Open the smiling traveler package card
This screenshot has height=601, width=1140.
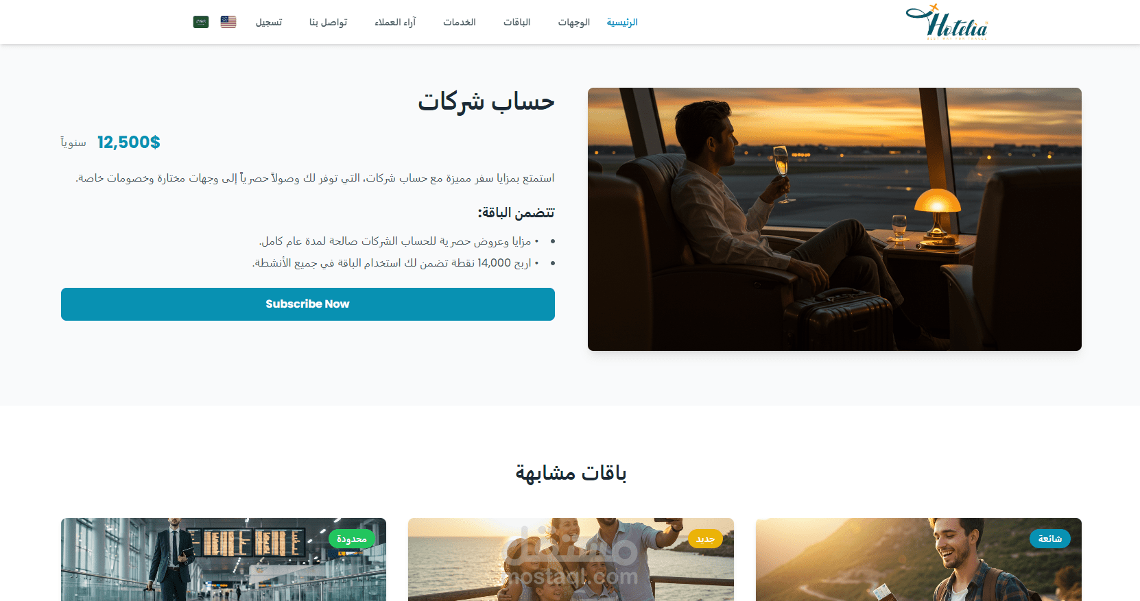coord(918,559)
